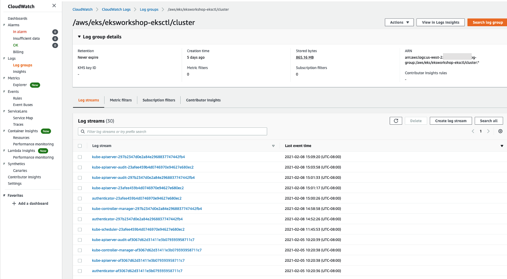The image size is (507, 279).
Task: Refresh the log streams list
Action: 396,121
